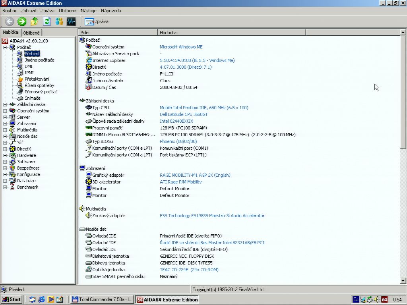Select Jméno počítače in the tree
The width and height of the screenshot is (407, 305).
(x=39, y=60)
